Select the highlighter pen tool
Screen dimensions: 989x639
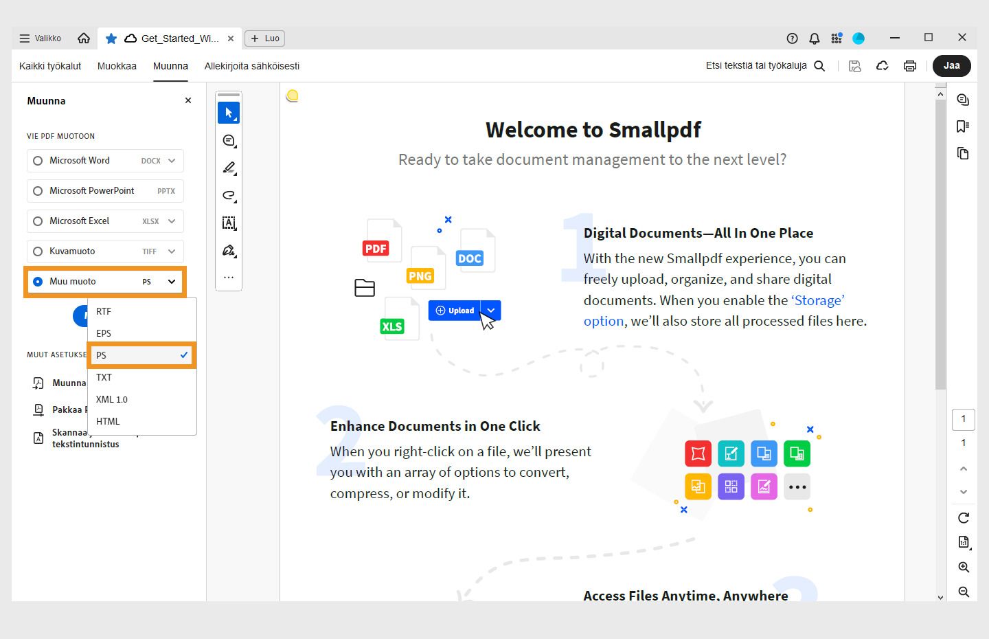[229, 168]
